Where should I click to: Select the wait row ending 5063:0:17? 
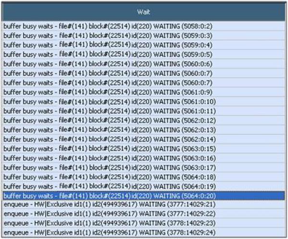click(x=143, y=167)
